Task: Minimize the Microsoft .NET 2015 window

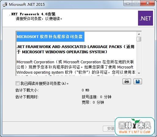Action: pos(128,3)
